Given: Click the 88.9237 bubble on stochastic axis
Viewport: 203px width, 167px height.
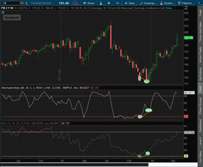Looking at the screenshot, I should click(x=189, y=93).
